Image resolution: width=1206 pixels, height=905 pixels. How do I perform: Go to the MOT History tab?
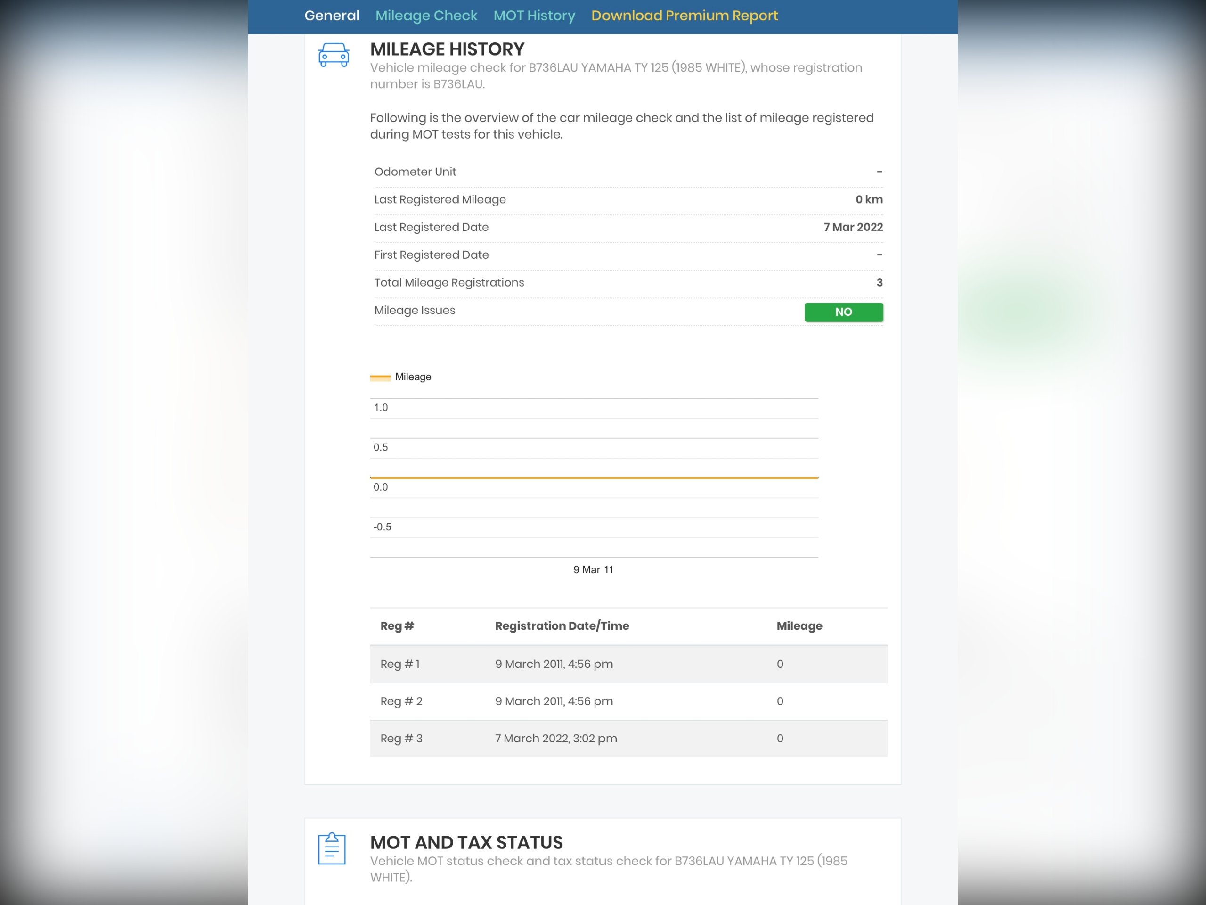[x=534, y=15]
